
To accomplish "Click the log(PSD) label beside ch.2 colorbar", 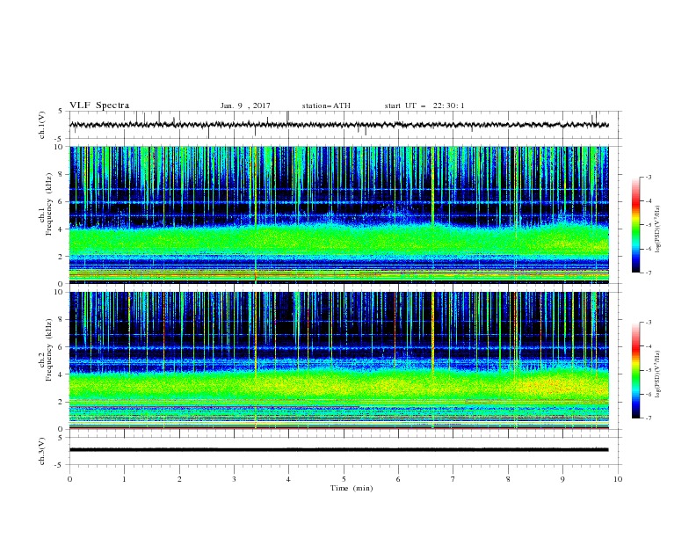I will [x=657, y=374].
